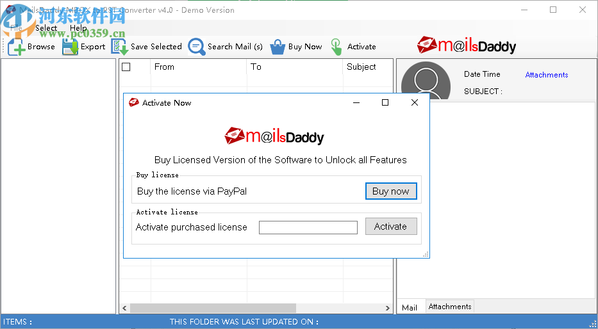This screenshot has width=598, height=329.
Task: Close the Activate Now dialog
Action: [x=415, y=102]
